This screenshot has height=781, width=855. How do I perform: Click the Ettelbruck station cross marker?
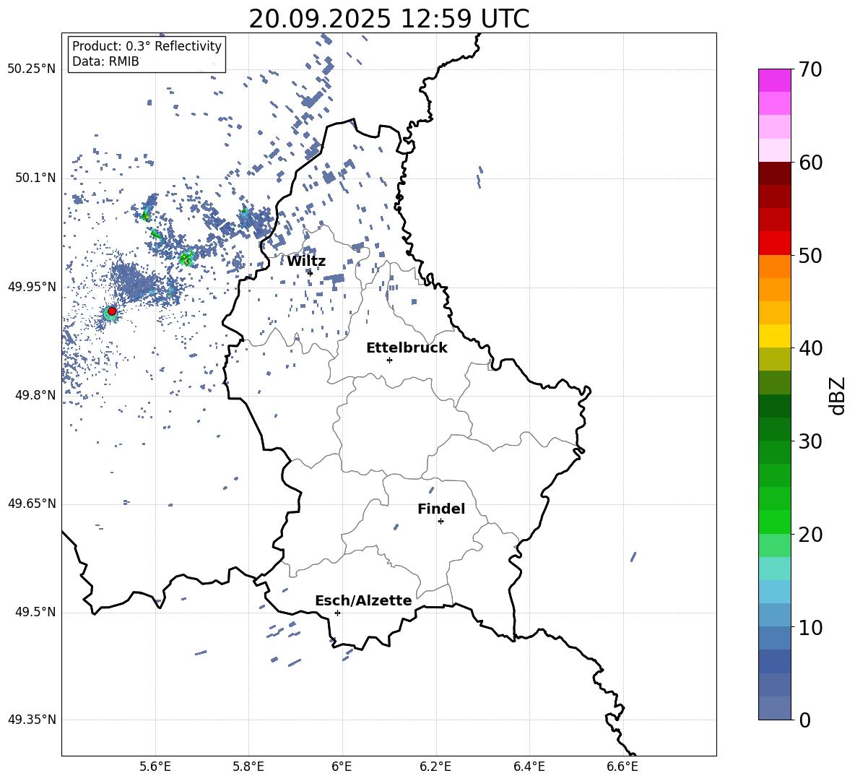pos(389,360)
